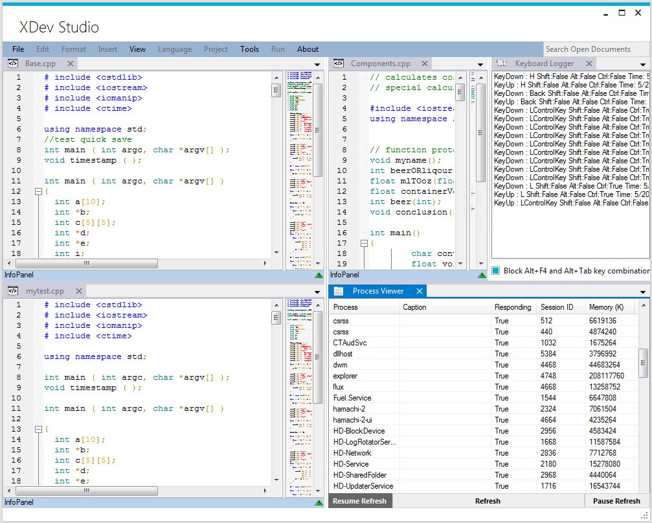Close the Keyboard Logger tab
This screenshot has height=523, width=652.
588,64
